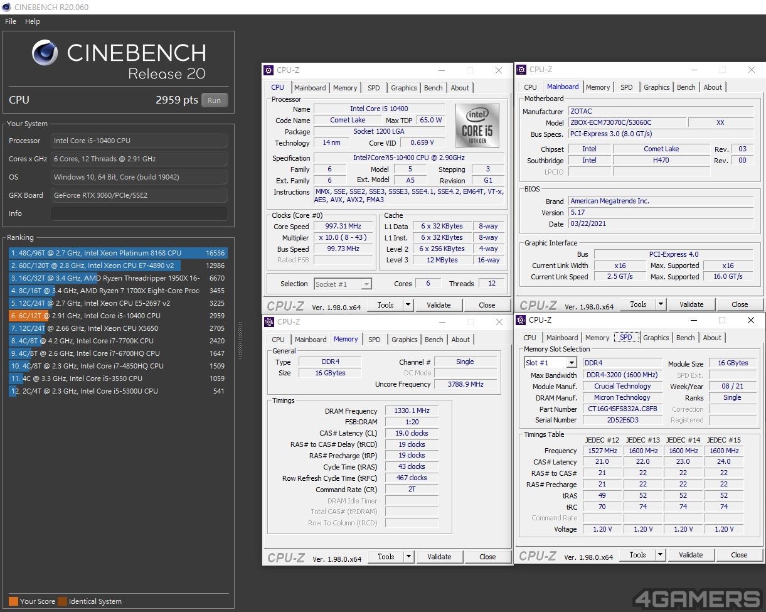Click the orange Your Score legend swatch
Image resolution: width=766 pixels, height=612 pixels.
[13, 601]
